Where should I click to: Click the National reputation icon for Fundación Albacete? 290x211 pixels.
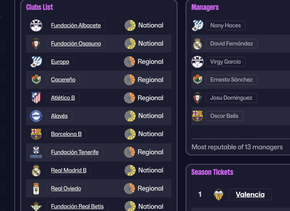(x=130, y=26)
